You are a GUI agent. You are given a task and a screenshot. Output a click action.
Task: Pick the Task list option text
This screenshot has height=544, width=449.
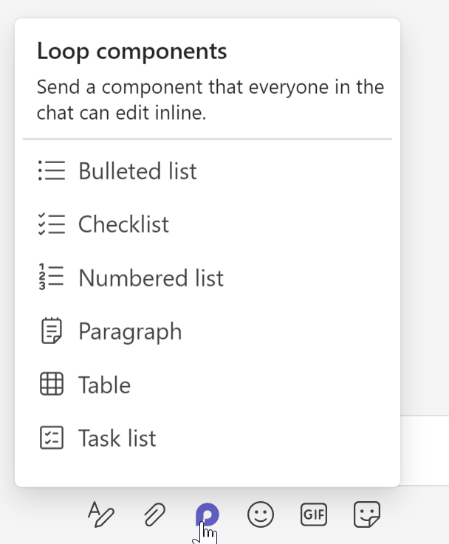point(117,438)
